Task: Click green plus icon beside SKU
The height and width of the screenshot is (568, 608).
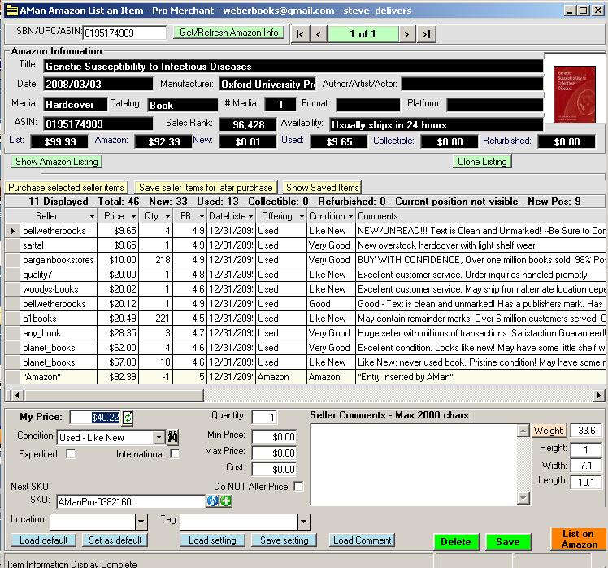Action: (226, 501)
